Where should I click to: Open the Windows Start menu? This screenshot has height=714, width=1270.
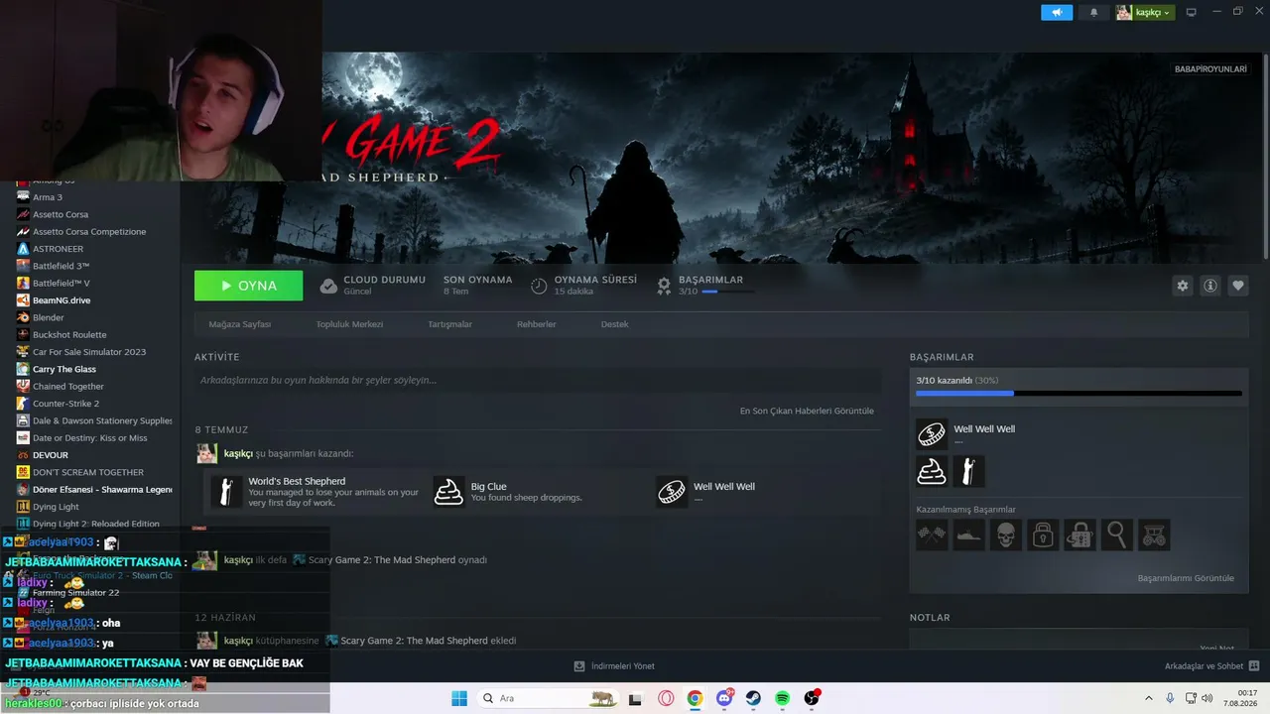pyautogui.click(x=459, y=698)
